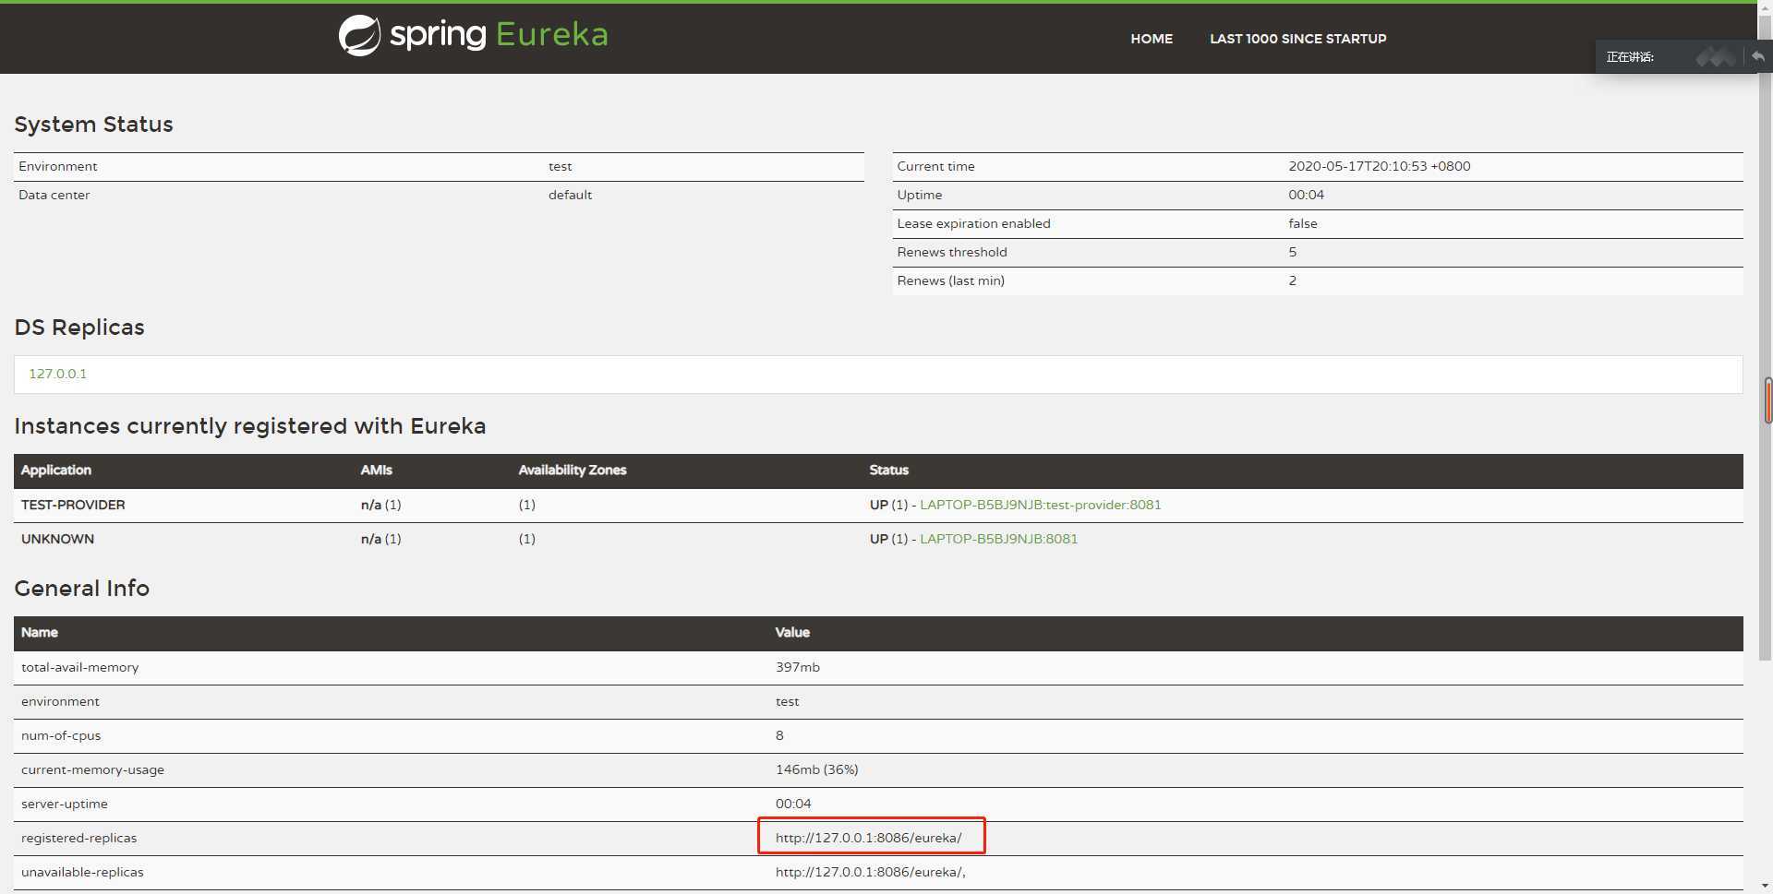Click the "146mb (36%)" memory usage value
Image resolution: width=1773 pixels, height=894 pixels.
tap(817, 769)
